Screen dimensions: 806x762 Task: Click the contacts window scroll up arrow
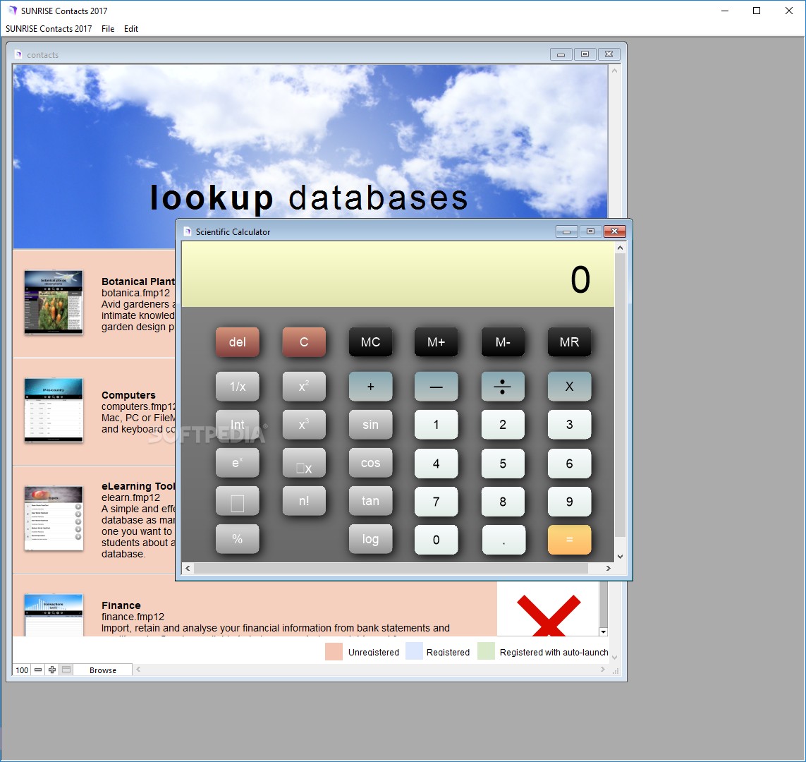[614, 71]
